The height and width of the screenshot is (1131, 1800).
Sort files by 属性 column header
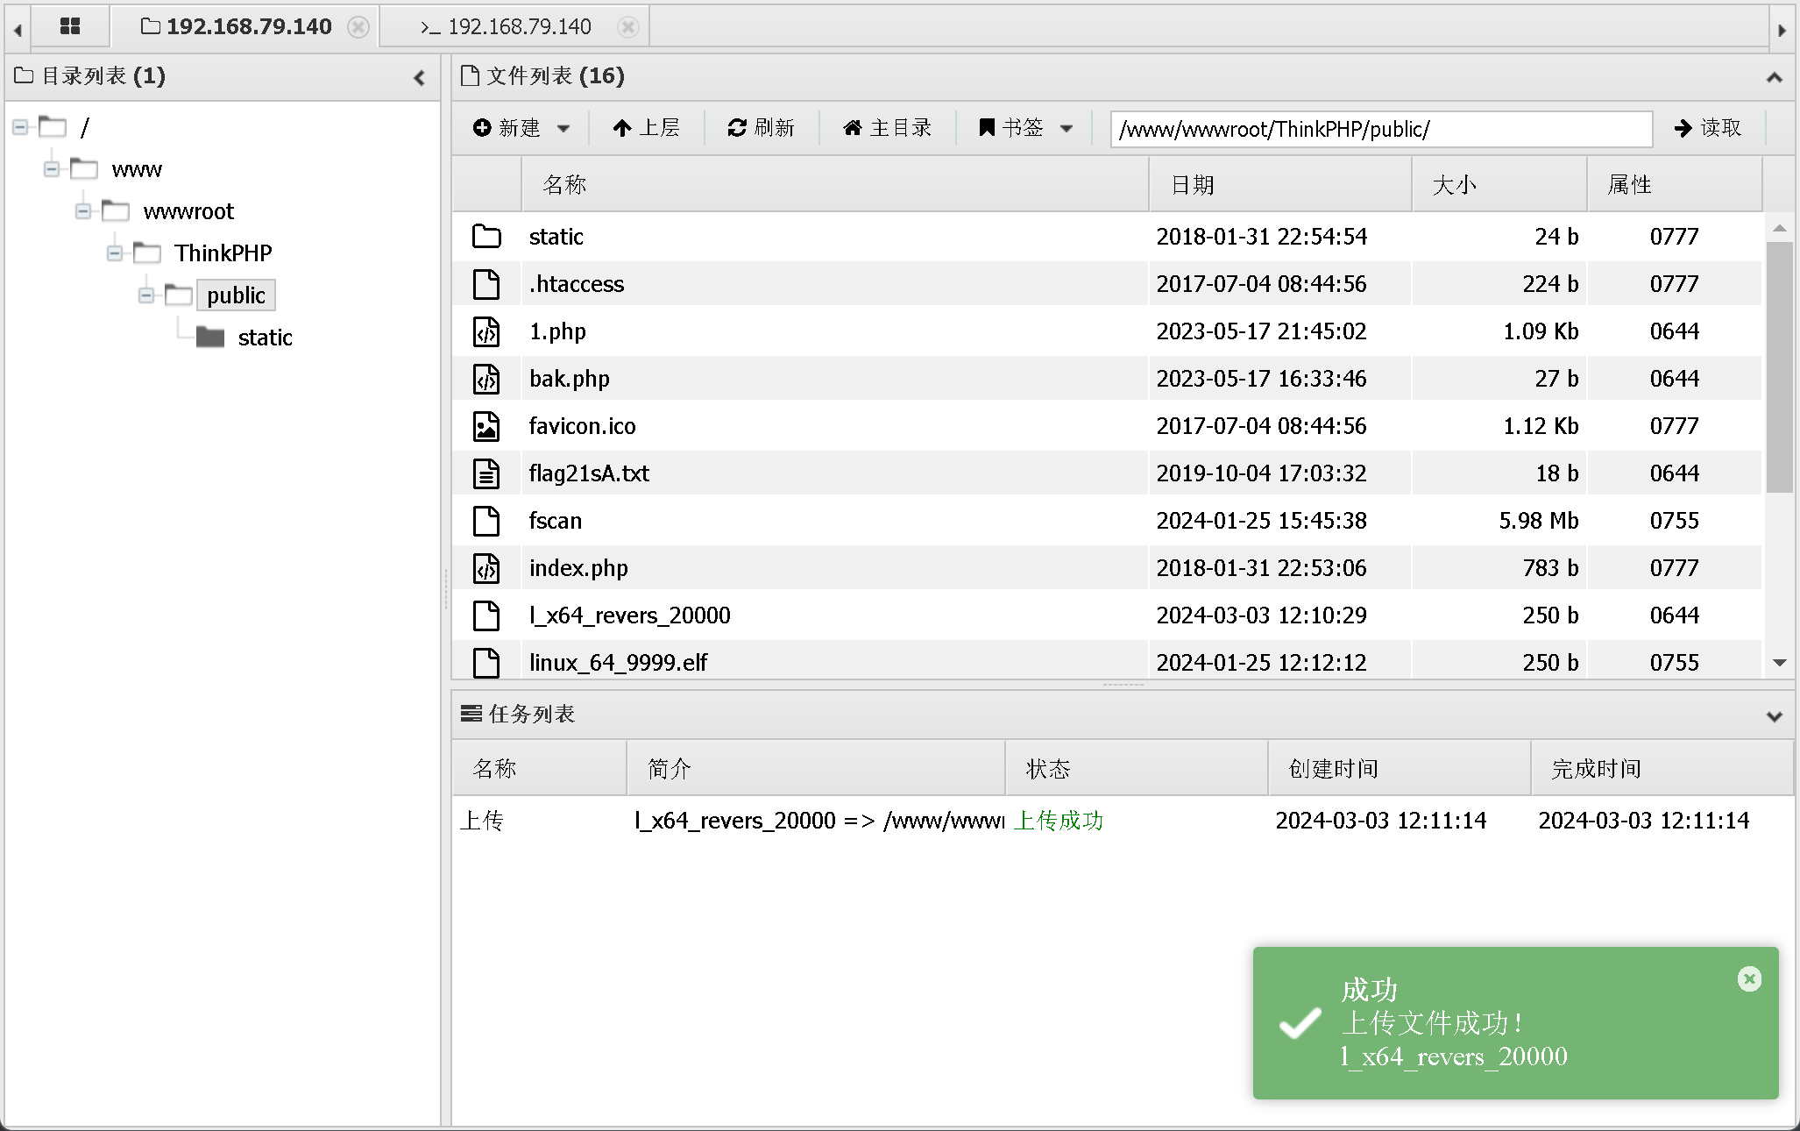pos(1674,185)
